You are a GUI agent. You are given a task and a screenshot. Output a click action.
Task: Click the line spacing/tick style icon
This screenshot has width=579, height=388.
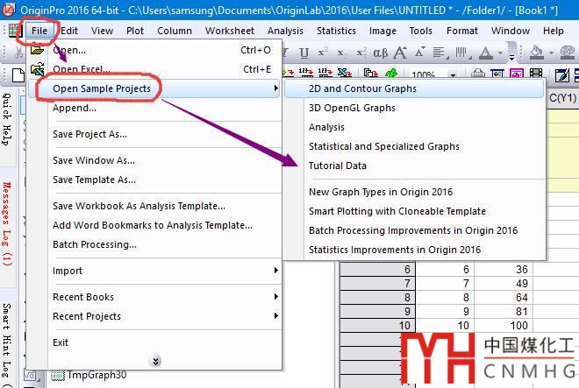[x=462, y=53]
